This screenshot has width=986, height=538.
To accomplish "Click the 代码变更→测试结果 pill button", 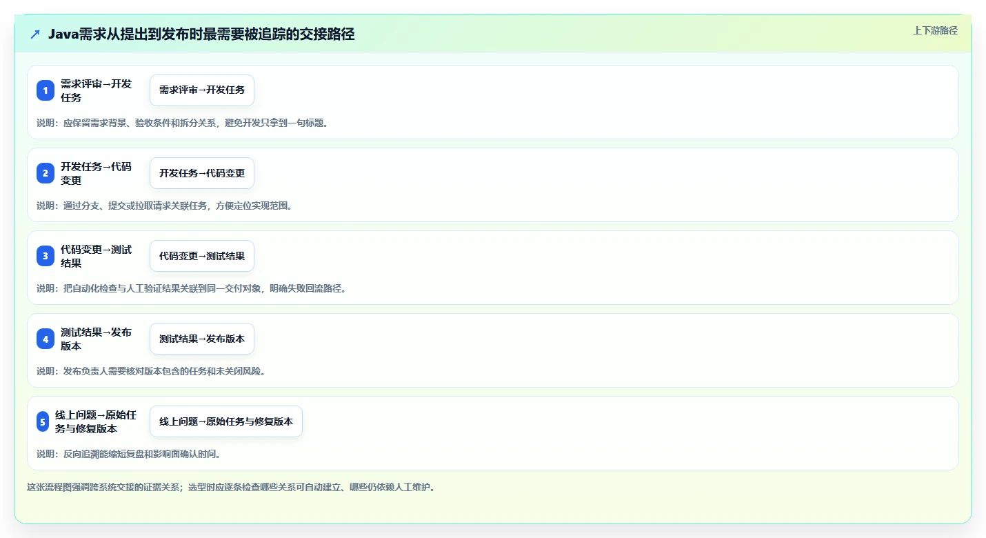I will point(202,256).
